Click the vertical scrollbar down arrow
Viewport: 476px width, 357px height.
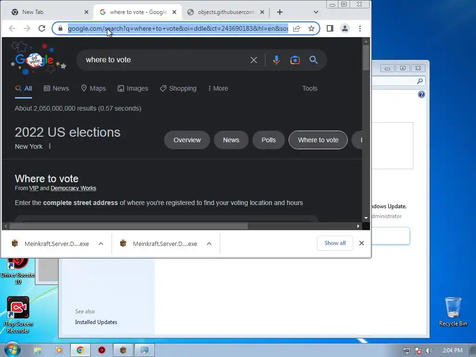366,218
